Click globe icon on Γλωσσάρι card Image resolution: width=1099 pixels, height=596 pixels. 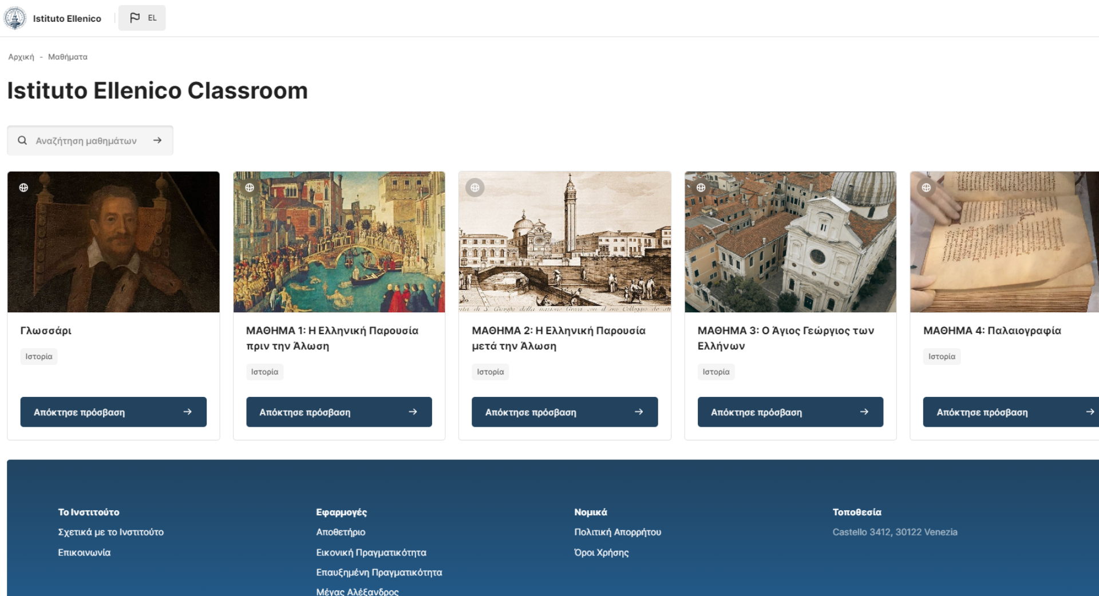coord(23,188)
